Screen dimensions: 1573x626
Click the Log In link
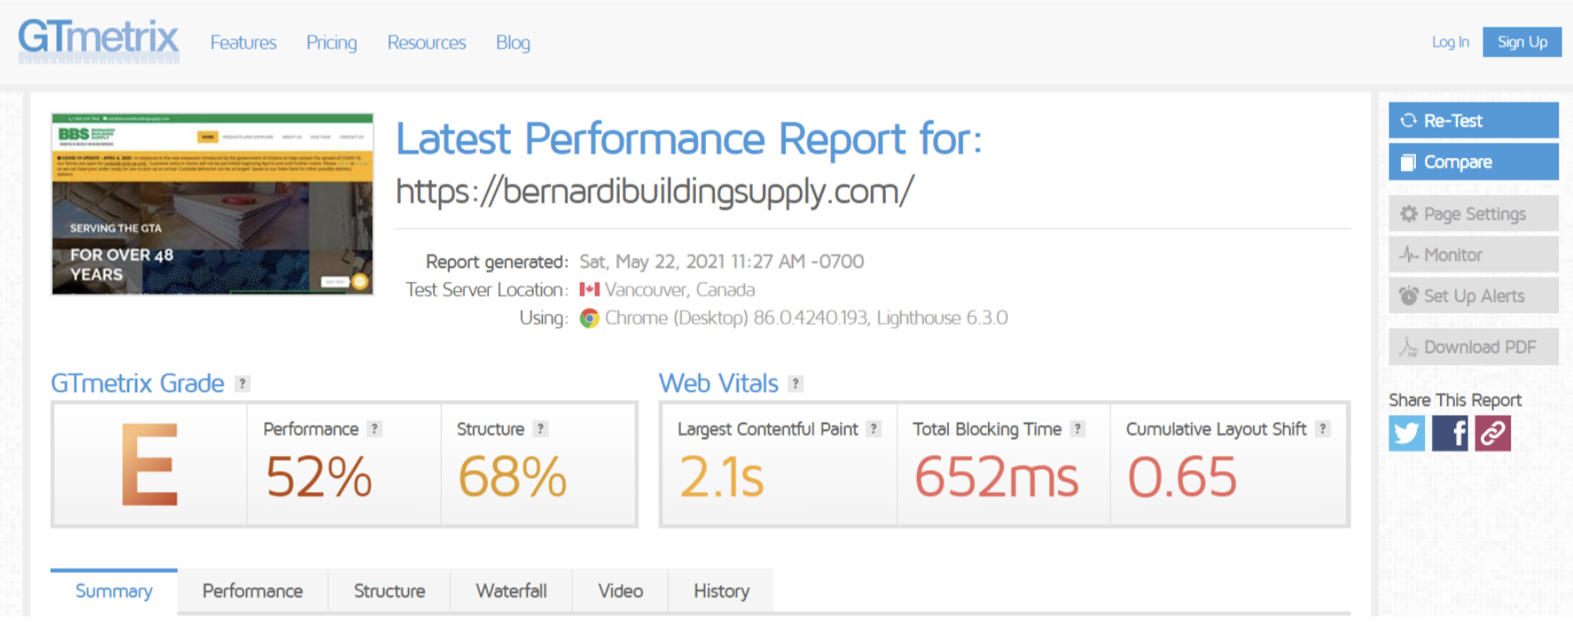(x=1450, y=42)
